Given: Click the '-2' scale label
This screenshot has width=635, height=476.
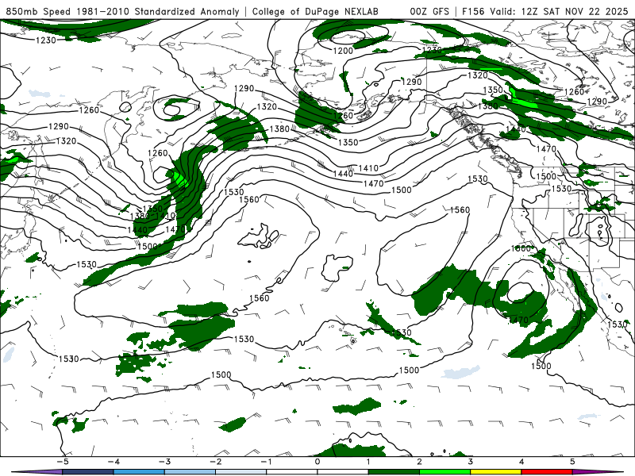Looking at the screenshot, I should pyautogui.click(x=215, y=462).
